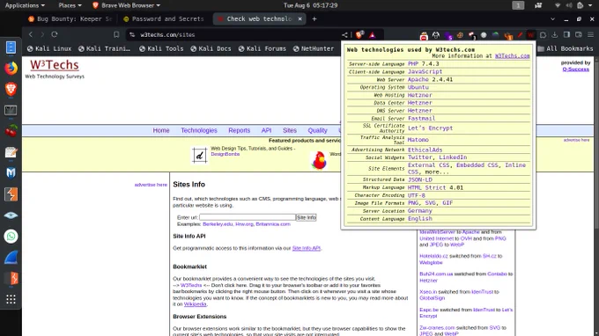Open the Berkeley.edu example link

click(x=218, y=224)
